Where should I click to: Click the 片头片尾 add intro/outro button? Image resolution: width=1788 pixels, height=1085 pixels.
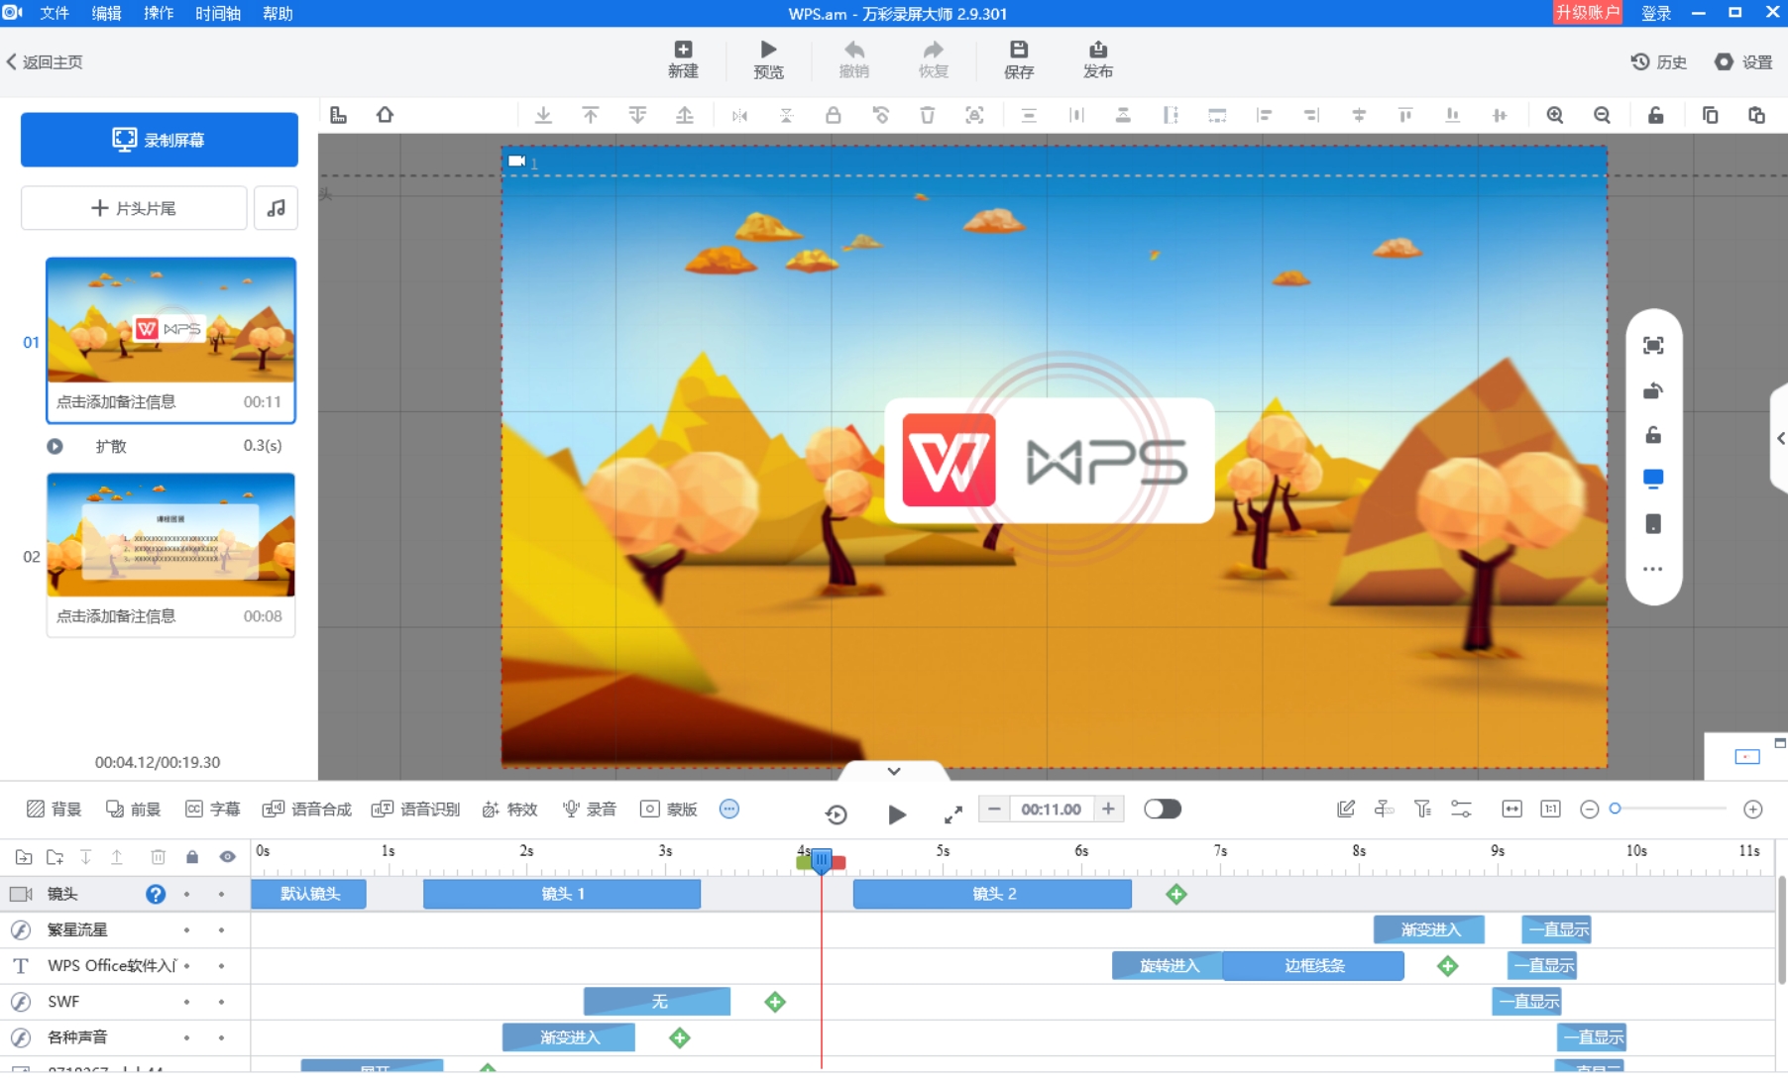pyautogui.click(x=134, y=208)
